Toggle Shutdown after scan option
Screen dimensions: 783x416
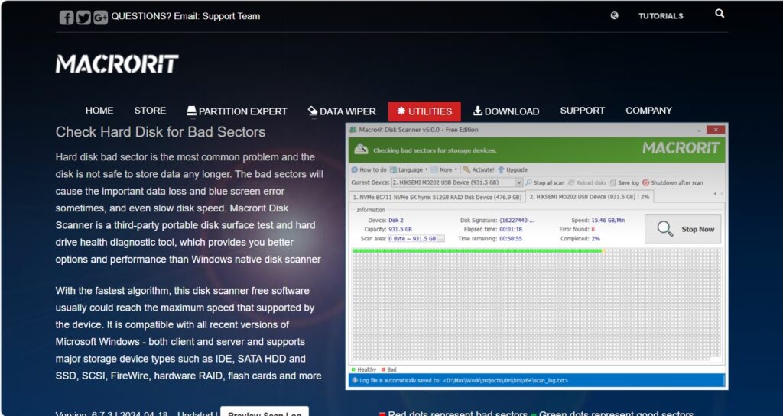click(673, 183)
